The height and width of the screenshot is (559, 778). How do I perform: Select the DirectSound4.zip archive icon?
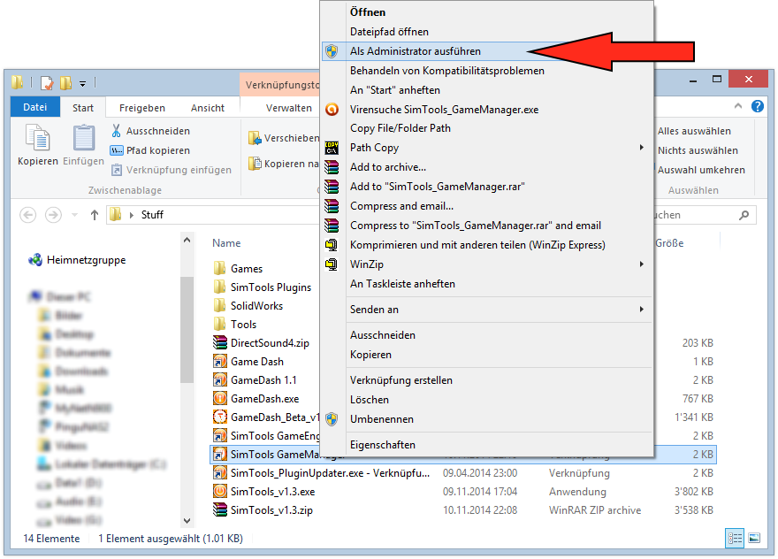click(x=220, y=342)
